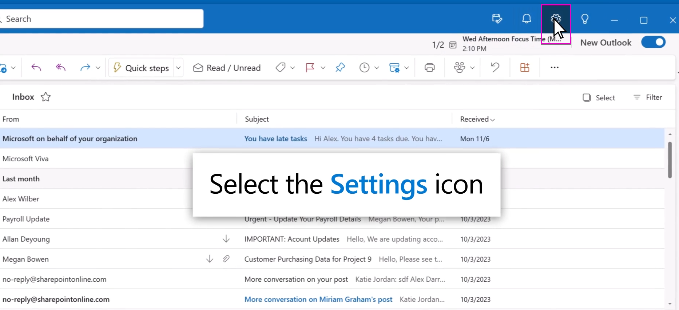The width and height of the screenshot is (679, 310).
Task: Expand the Quick steps dropdown arrow
Action: (178, 68)
